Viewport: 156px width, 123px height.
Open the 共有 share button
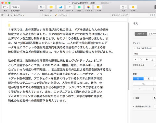pos(123,7)
